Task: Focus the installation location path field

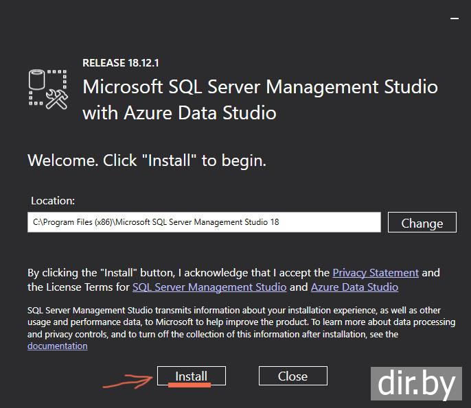Action: coord(204,222)
